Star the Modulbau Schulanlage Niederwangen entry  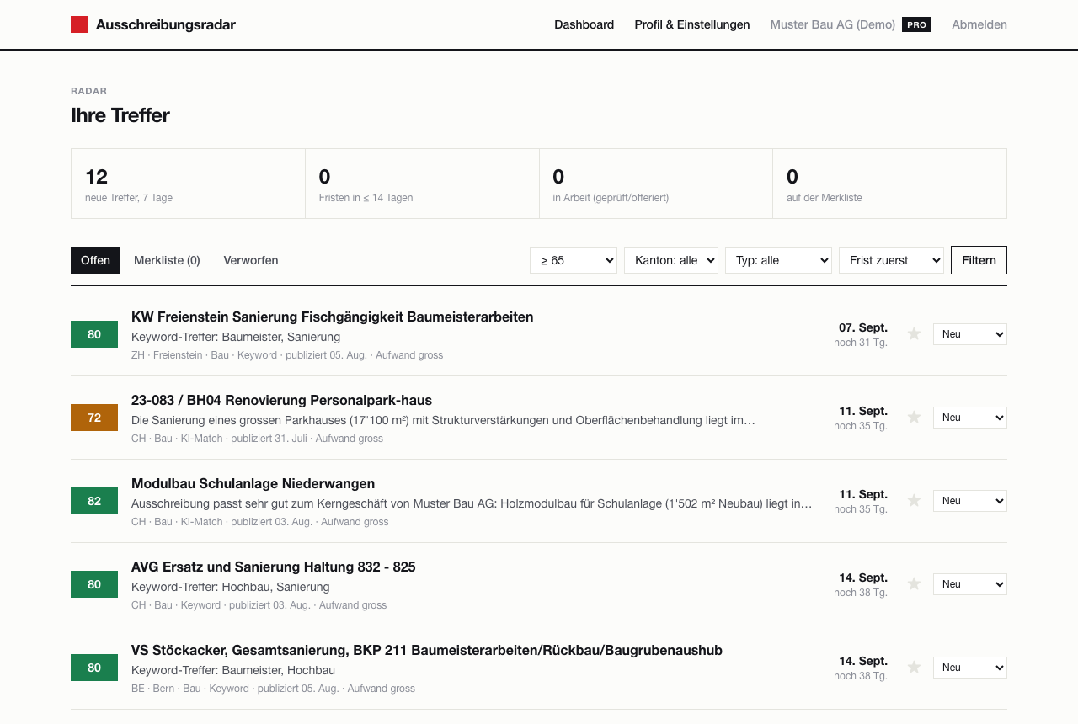pyautogui.click(x=914, y=501)
